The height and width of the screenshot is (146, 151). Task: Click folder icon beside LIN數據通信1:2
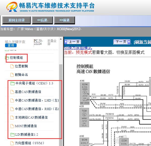pyautogui.click(x=13, y=135)
